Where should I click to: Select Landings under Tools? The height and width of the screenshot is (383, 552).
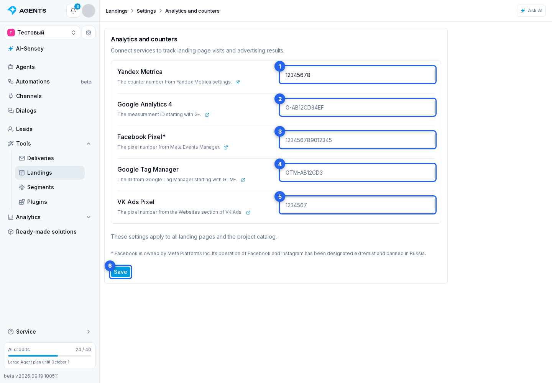click(x=50, y=173)
